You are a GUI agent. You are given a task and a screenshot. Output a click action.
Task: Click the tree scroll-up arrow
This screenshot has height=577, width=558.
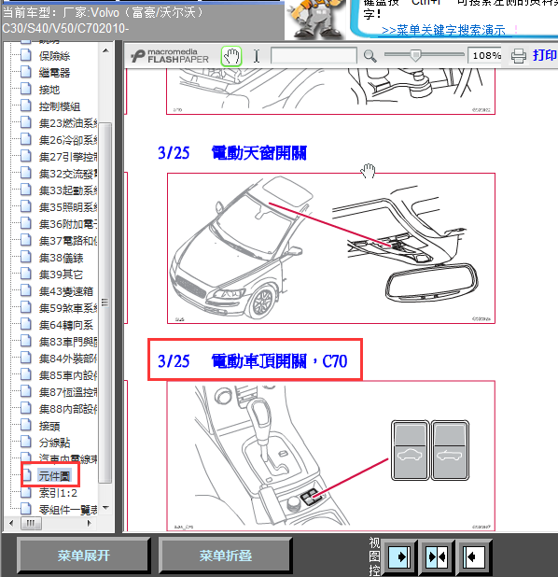(105, 50)
